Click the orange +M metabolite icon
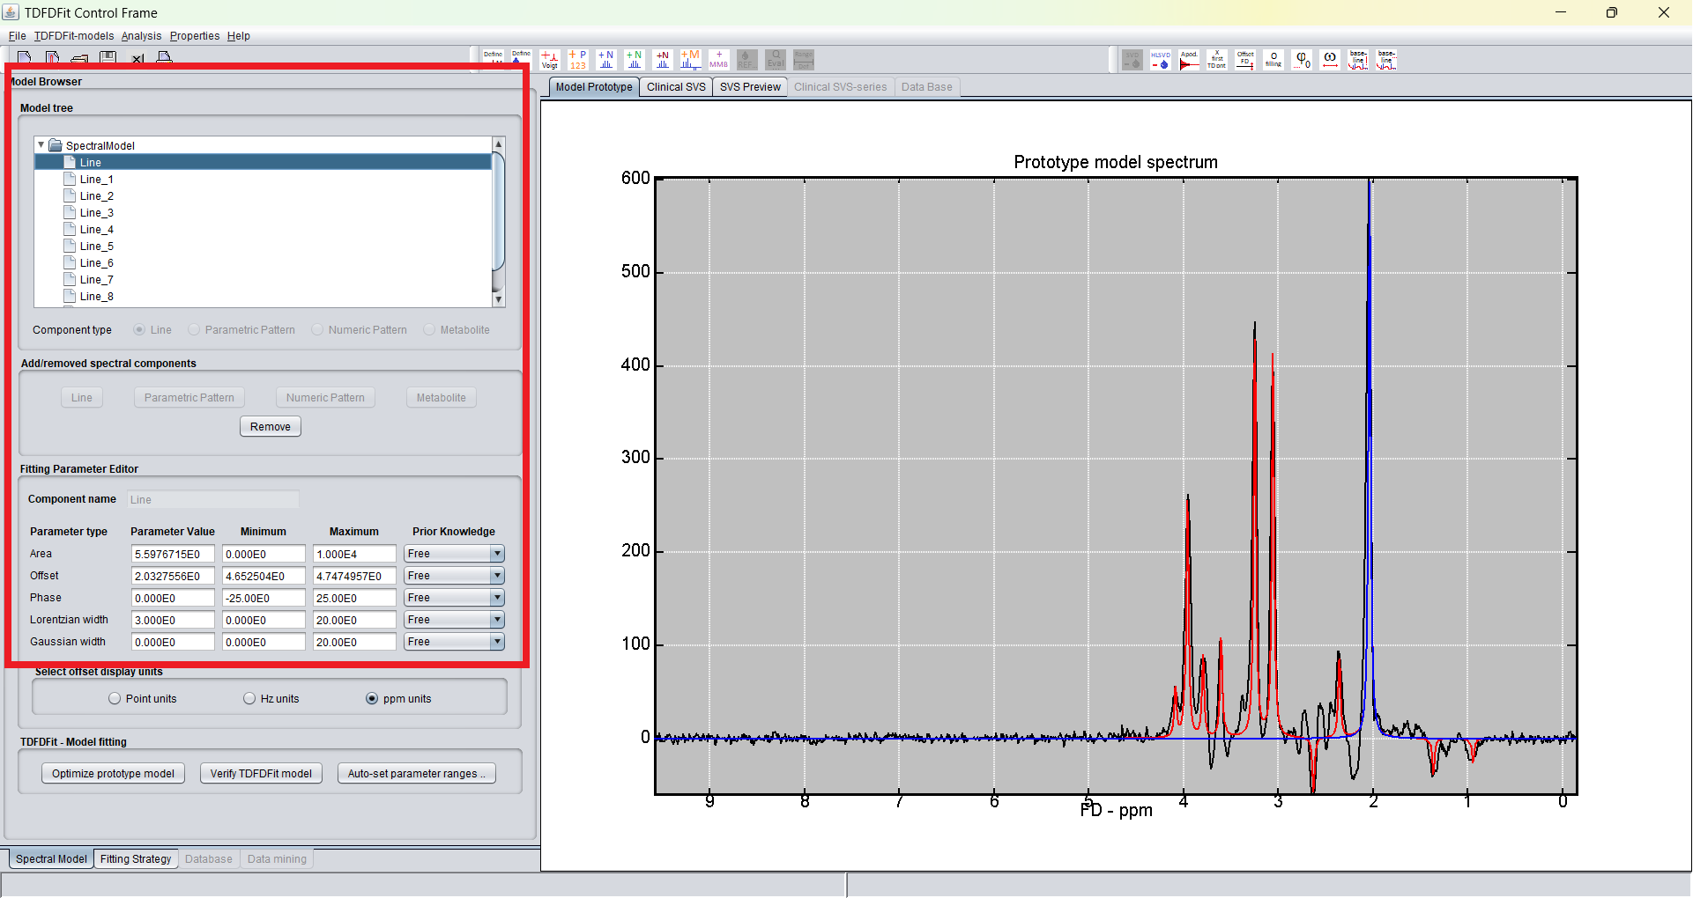1693x898 pixels. tap(691, 59)
